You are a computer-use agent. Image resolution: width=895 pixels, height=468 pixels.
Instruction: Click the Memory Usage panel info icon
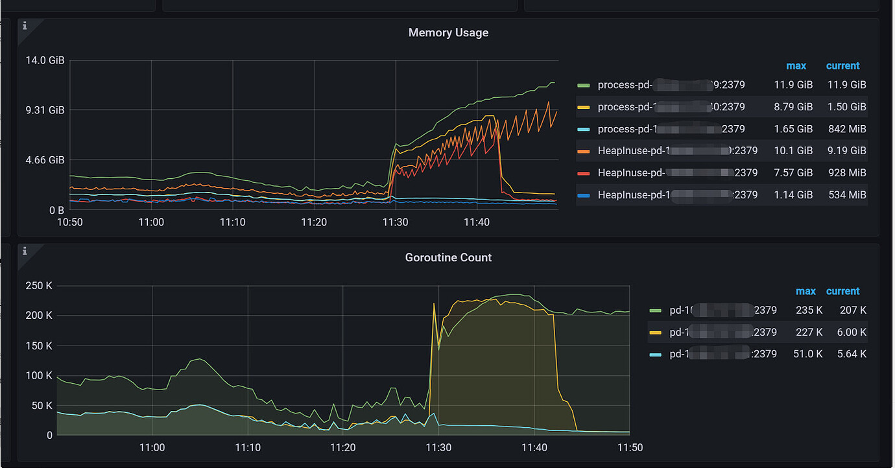pyautogui.click(x=25, y=25)
